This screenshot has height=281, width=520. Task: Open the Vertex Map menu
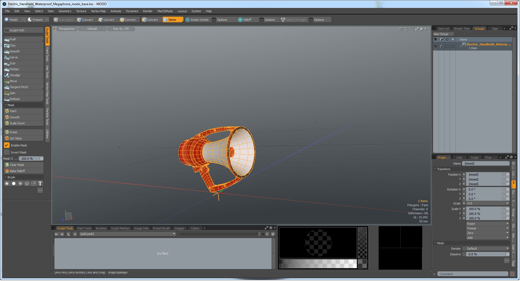coord(99,11)
